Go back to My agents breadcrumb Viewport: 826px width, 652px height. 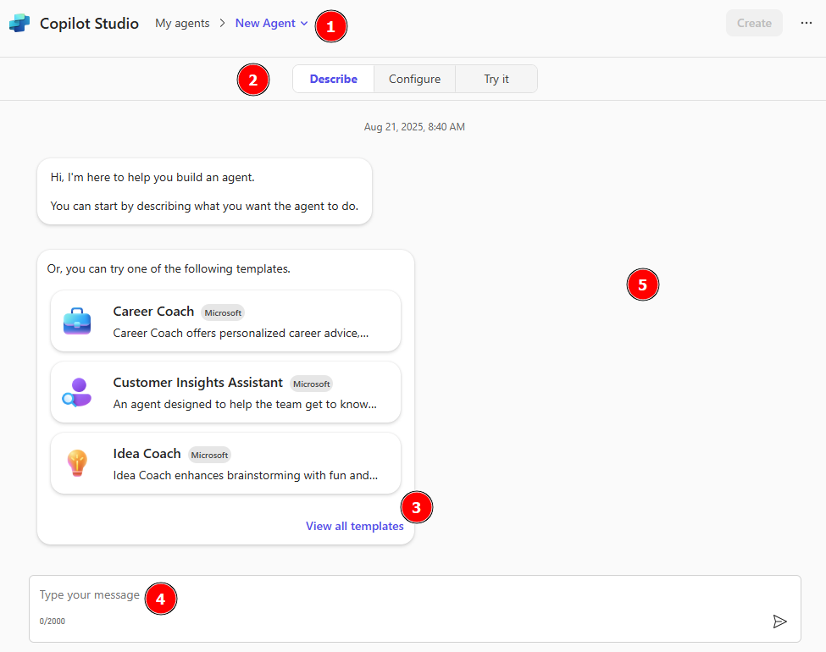tap(182, 23)
